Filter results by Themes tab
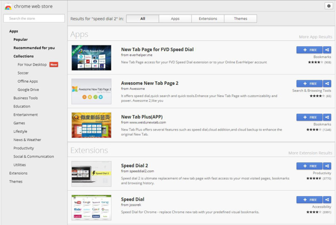Image resolution: width=336 pixels, height=225 pixels. coord(240,19)
